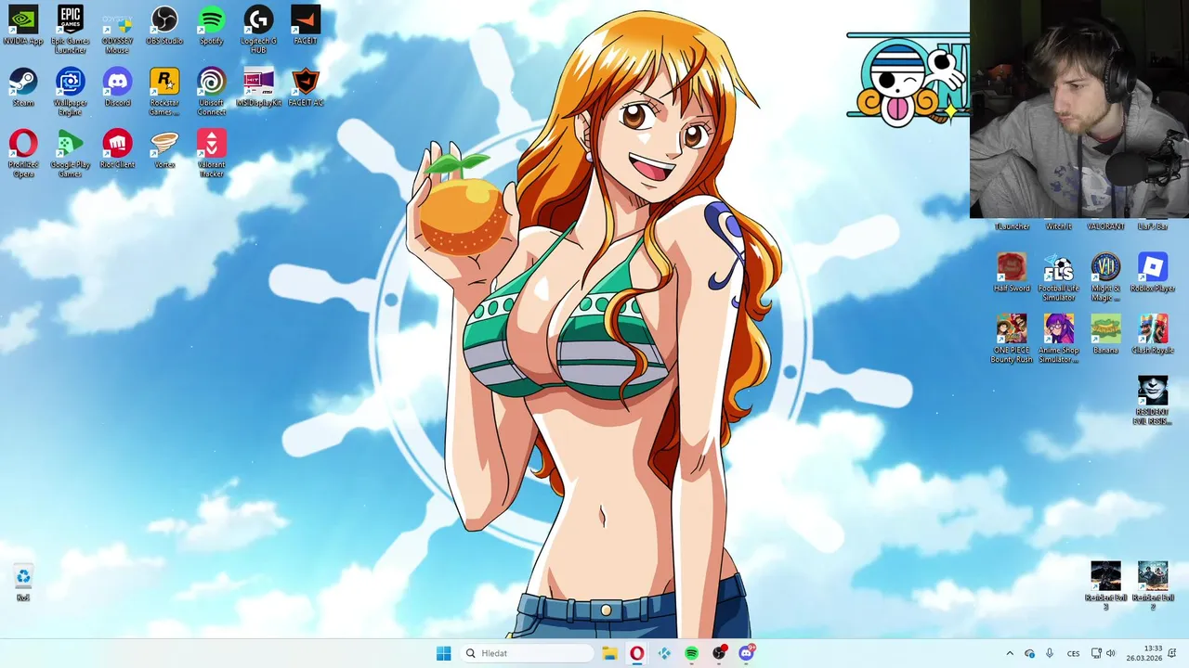Launch Epic Games Launcher from desktop
This screenshot has width=1189, height=668.
[70, 29]
